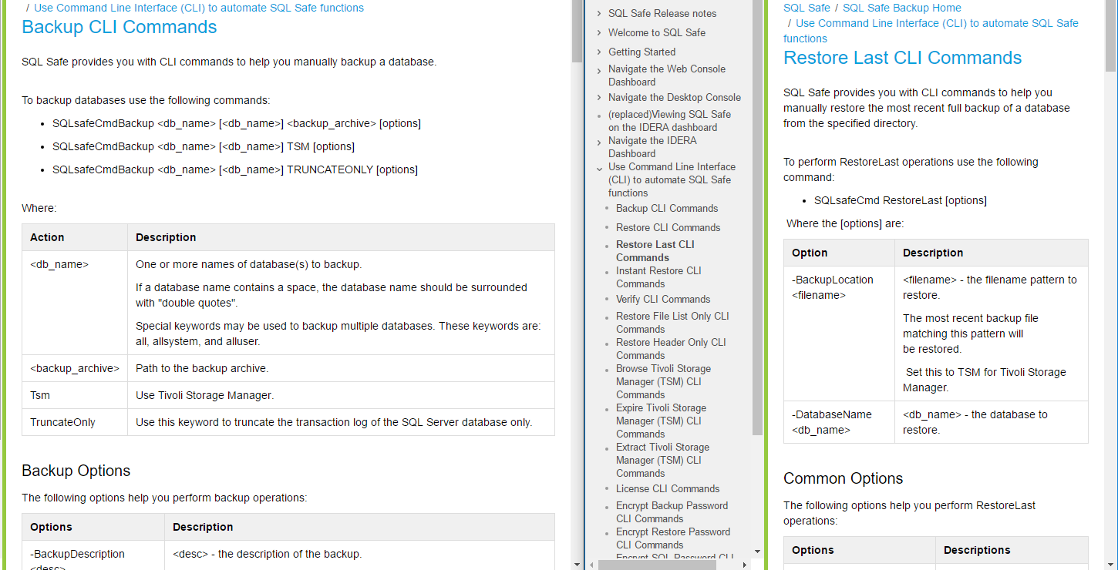1118x570 pixels.
Task: Open Welcome to SQL Safe in the sidebar
Action: click(657, 32)
